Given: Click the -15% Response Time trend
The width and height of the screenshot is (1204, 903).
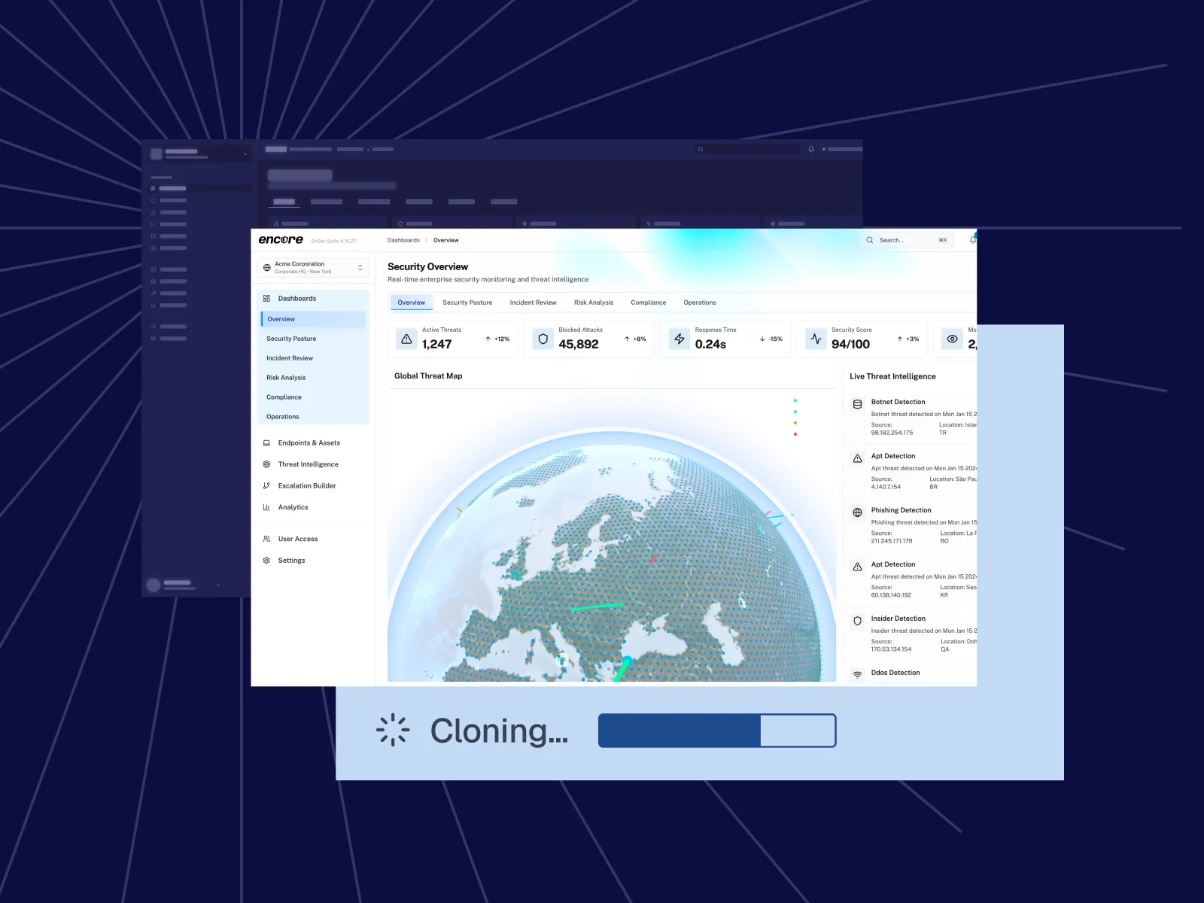Looking at the screenshot, I should 771,339.
